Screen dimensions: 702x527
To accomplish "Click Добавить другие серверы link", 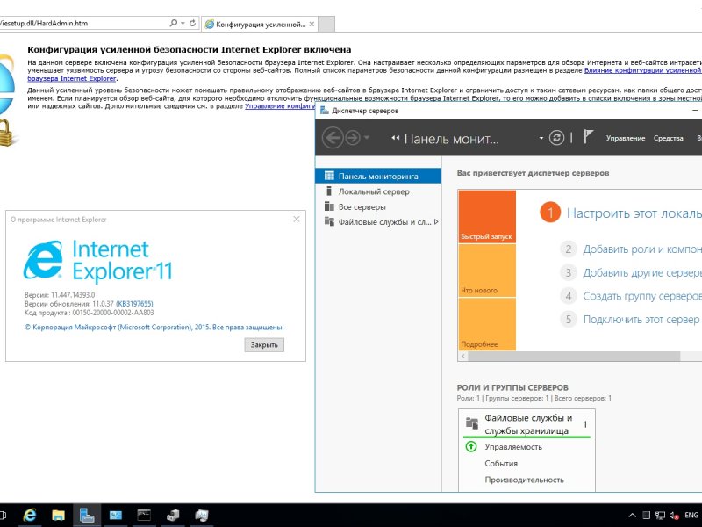I will click(642, 272).
